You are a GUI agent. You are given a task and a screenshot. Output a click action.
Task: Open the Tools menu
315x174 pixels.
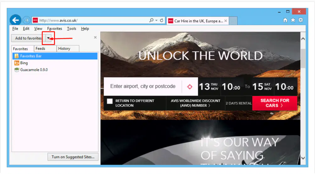point(72,28)
